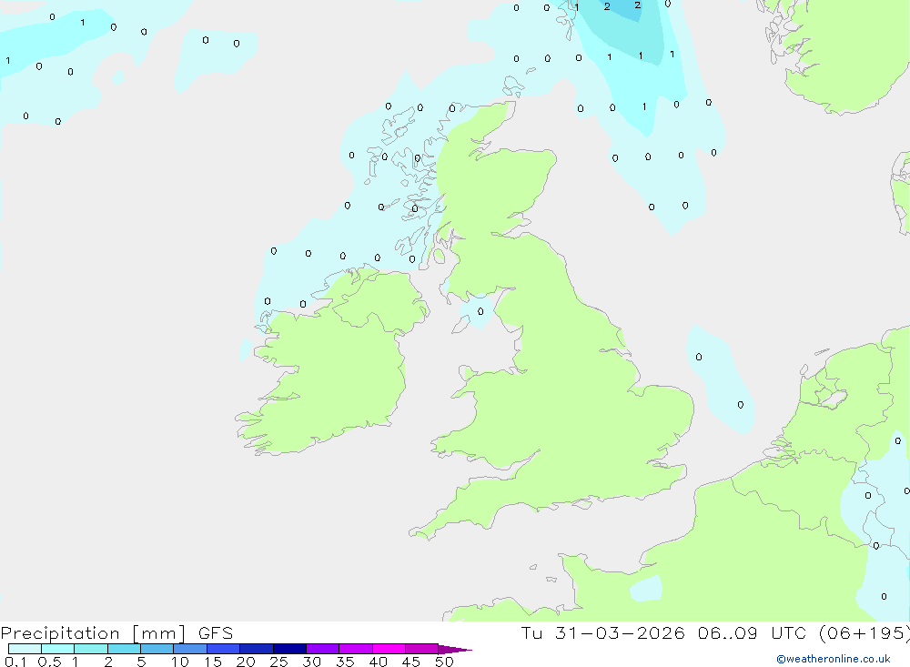Click the 0.5–1 mm legend color swatch
The width and height of the screenshot is (910, 667).
coord(58,649)
